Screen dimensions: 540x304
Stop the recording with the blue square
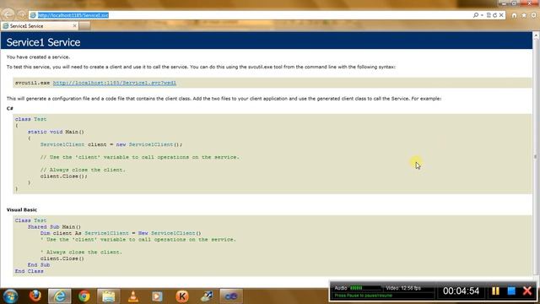point(511,290)
